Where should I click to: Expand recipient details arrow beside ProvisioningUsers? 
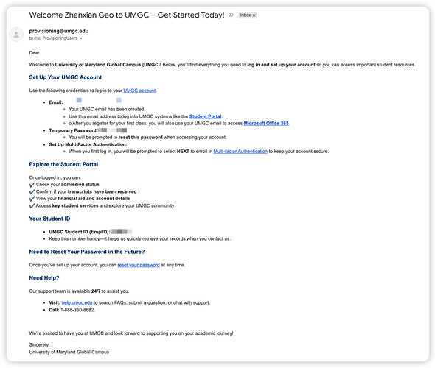[x=81, y=38]
